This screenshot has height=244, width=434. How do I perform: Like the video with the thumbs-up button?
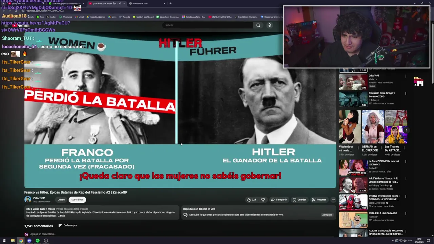[x=252, y=200]
